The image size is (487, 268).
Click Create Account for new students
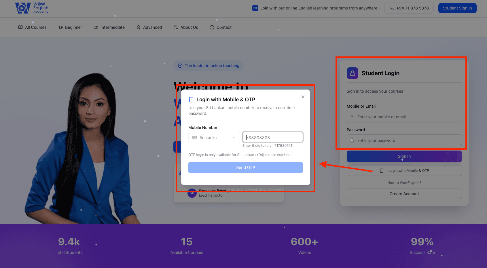pyautogui.click(x=404, y=194)
